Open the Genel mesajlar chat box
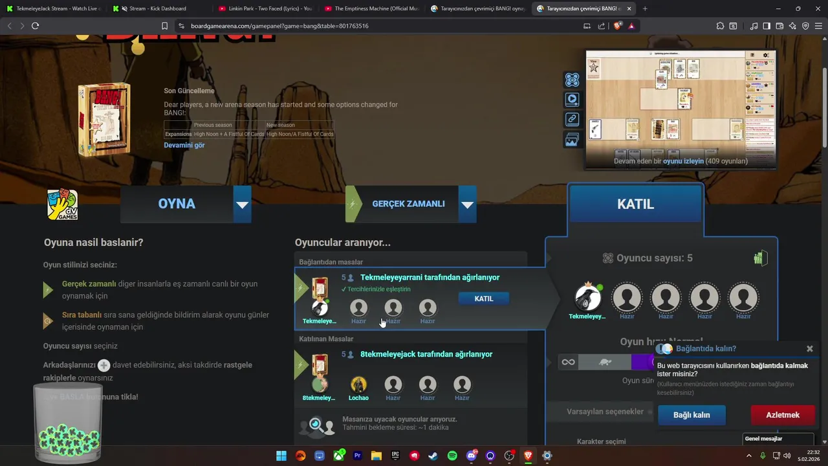The image size is (828, 466). 779,439
